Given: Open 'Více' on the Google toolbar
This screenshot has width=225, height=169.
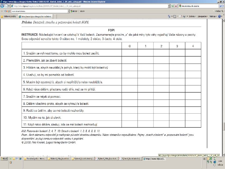Looking at the screenshot, I should [x=82, y=11].
